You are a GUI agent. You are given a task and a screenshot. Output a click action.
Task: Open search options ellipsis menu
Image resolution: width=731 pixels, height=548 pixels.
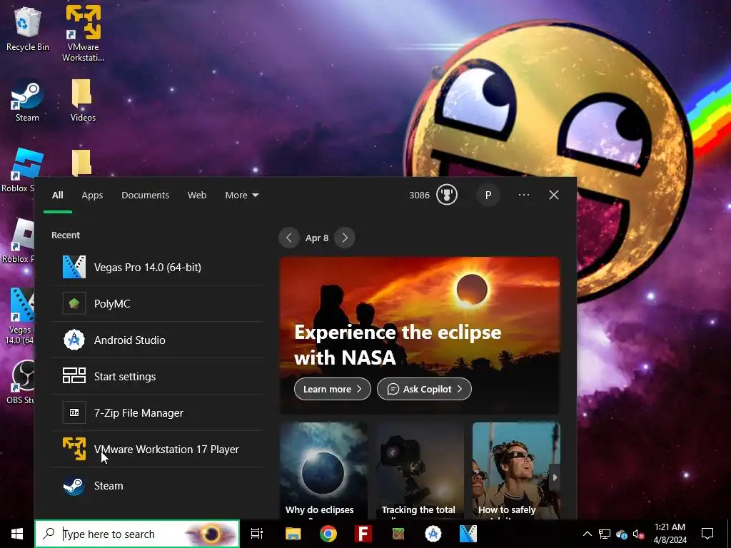pyautogui.click(x=524, y=196)
